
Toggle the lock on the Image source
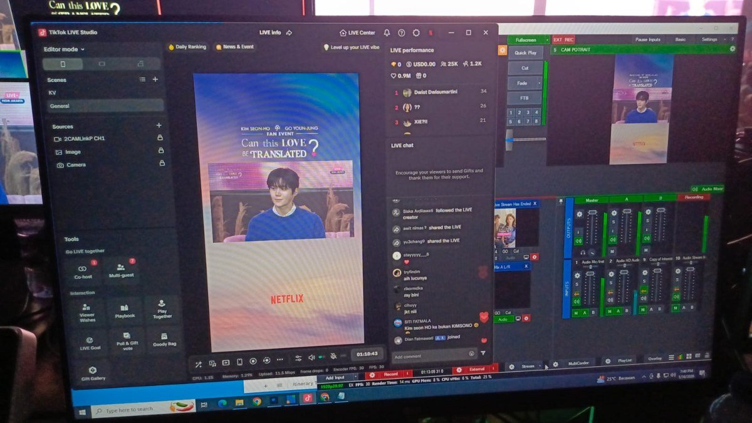pyautogui.click(x=160, y=150)
